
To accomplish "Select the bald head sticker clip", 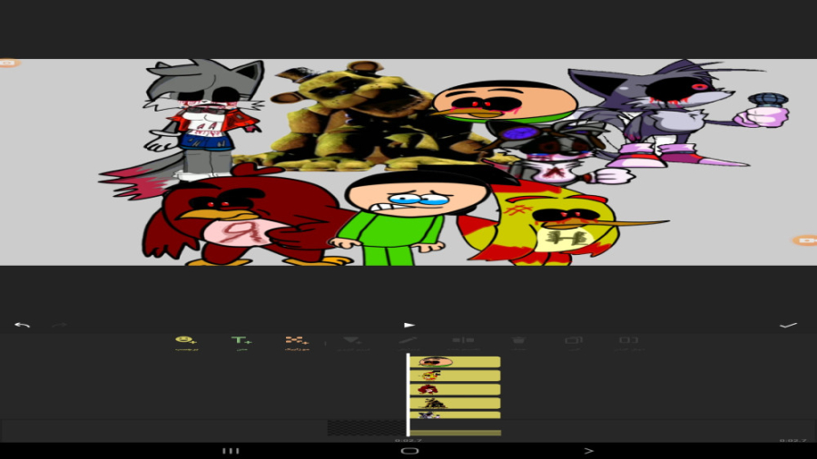I will tap(455, 362).
